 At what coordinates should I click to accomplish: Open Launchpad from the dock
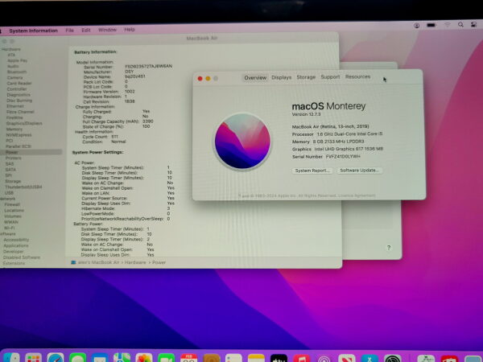tap(33, 358)
